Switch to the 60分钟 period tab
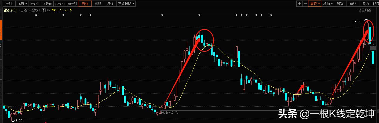The image size is (379, 123). 72,4
